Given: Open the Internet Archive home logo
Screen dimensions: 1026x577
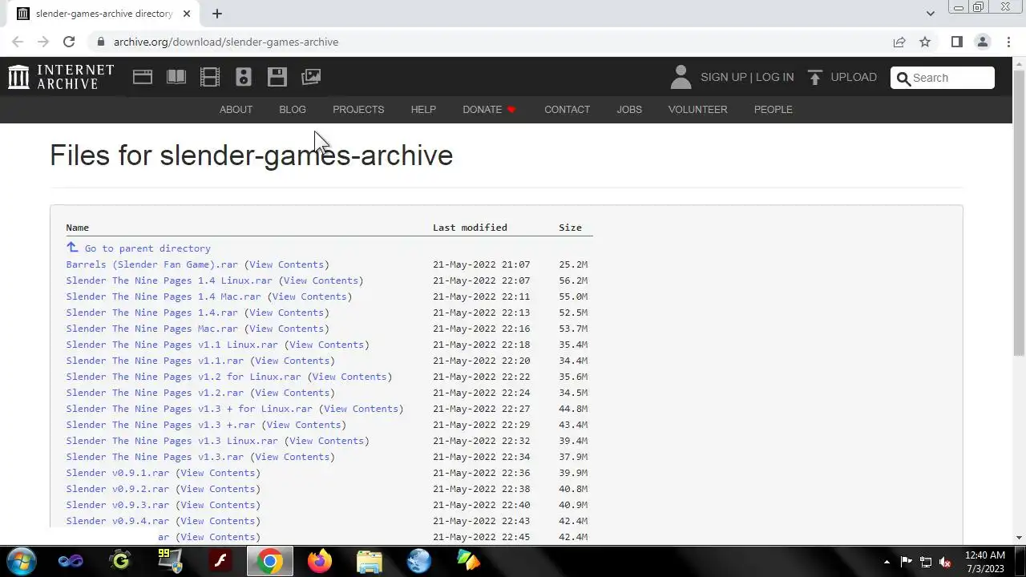Looking at the screenshot, I should (61, 77).
